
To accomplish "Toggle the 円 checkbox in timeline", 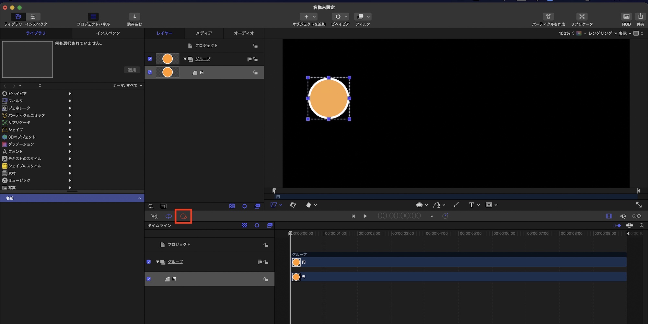I will 149,279.
